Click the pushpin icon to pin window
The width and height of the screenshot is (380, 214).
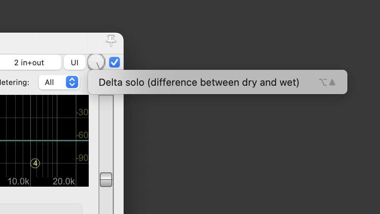pos(111,41)
